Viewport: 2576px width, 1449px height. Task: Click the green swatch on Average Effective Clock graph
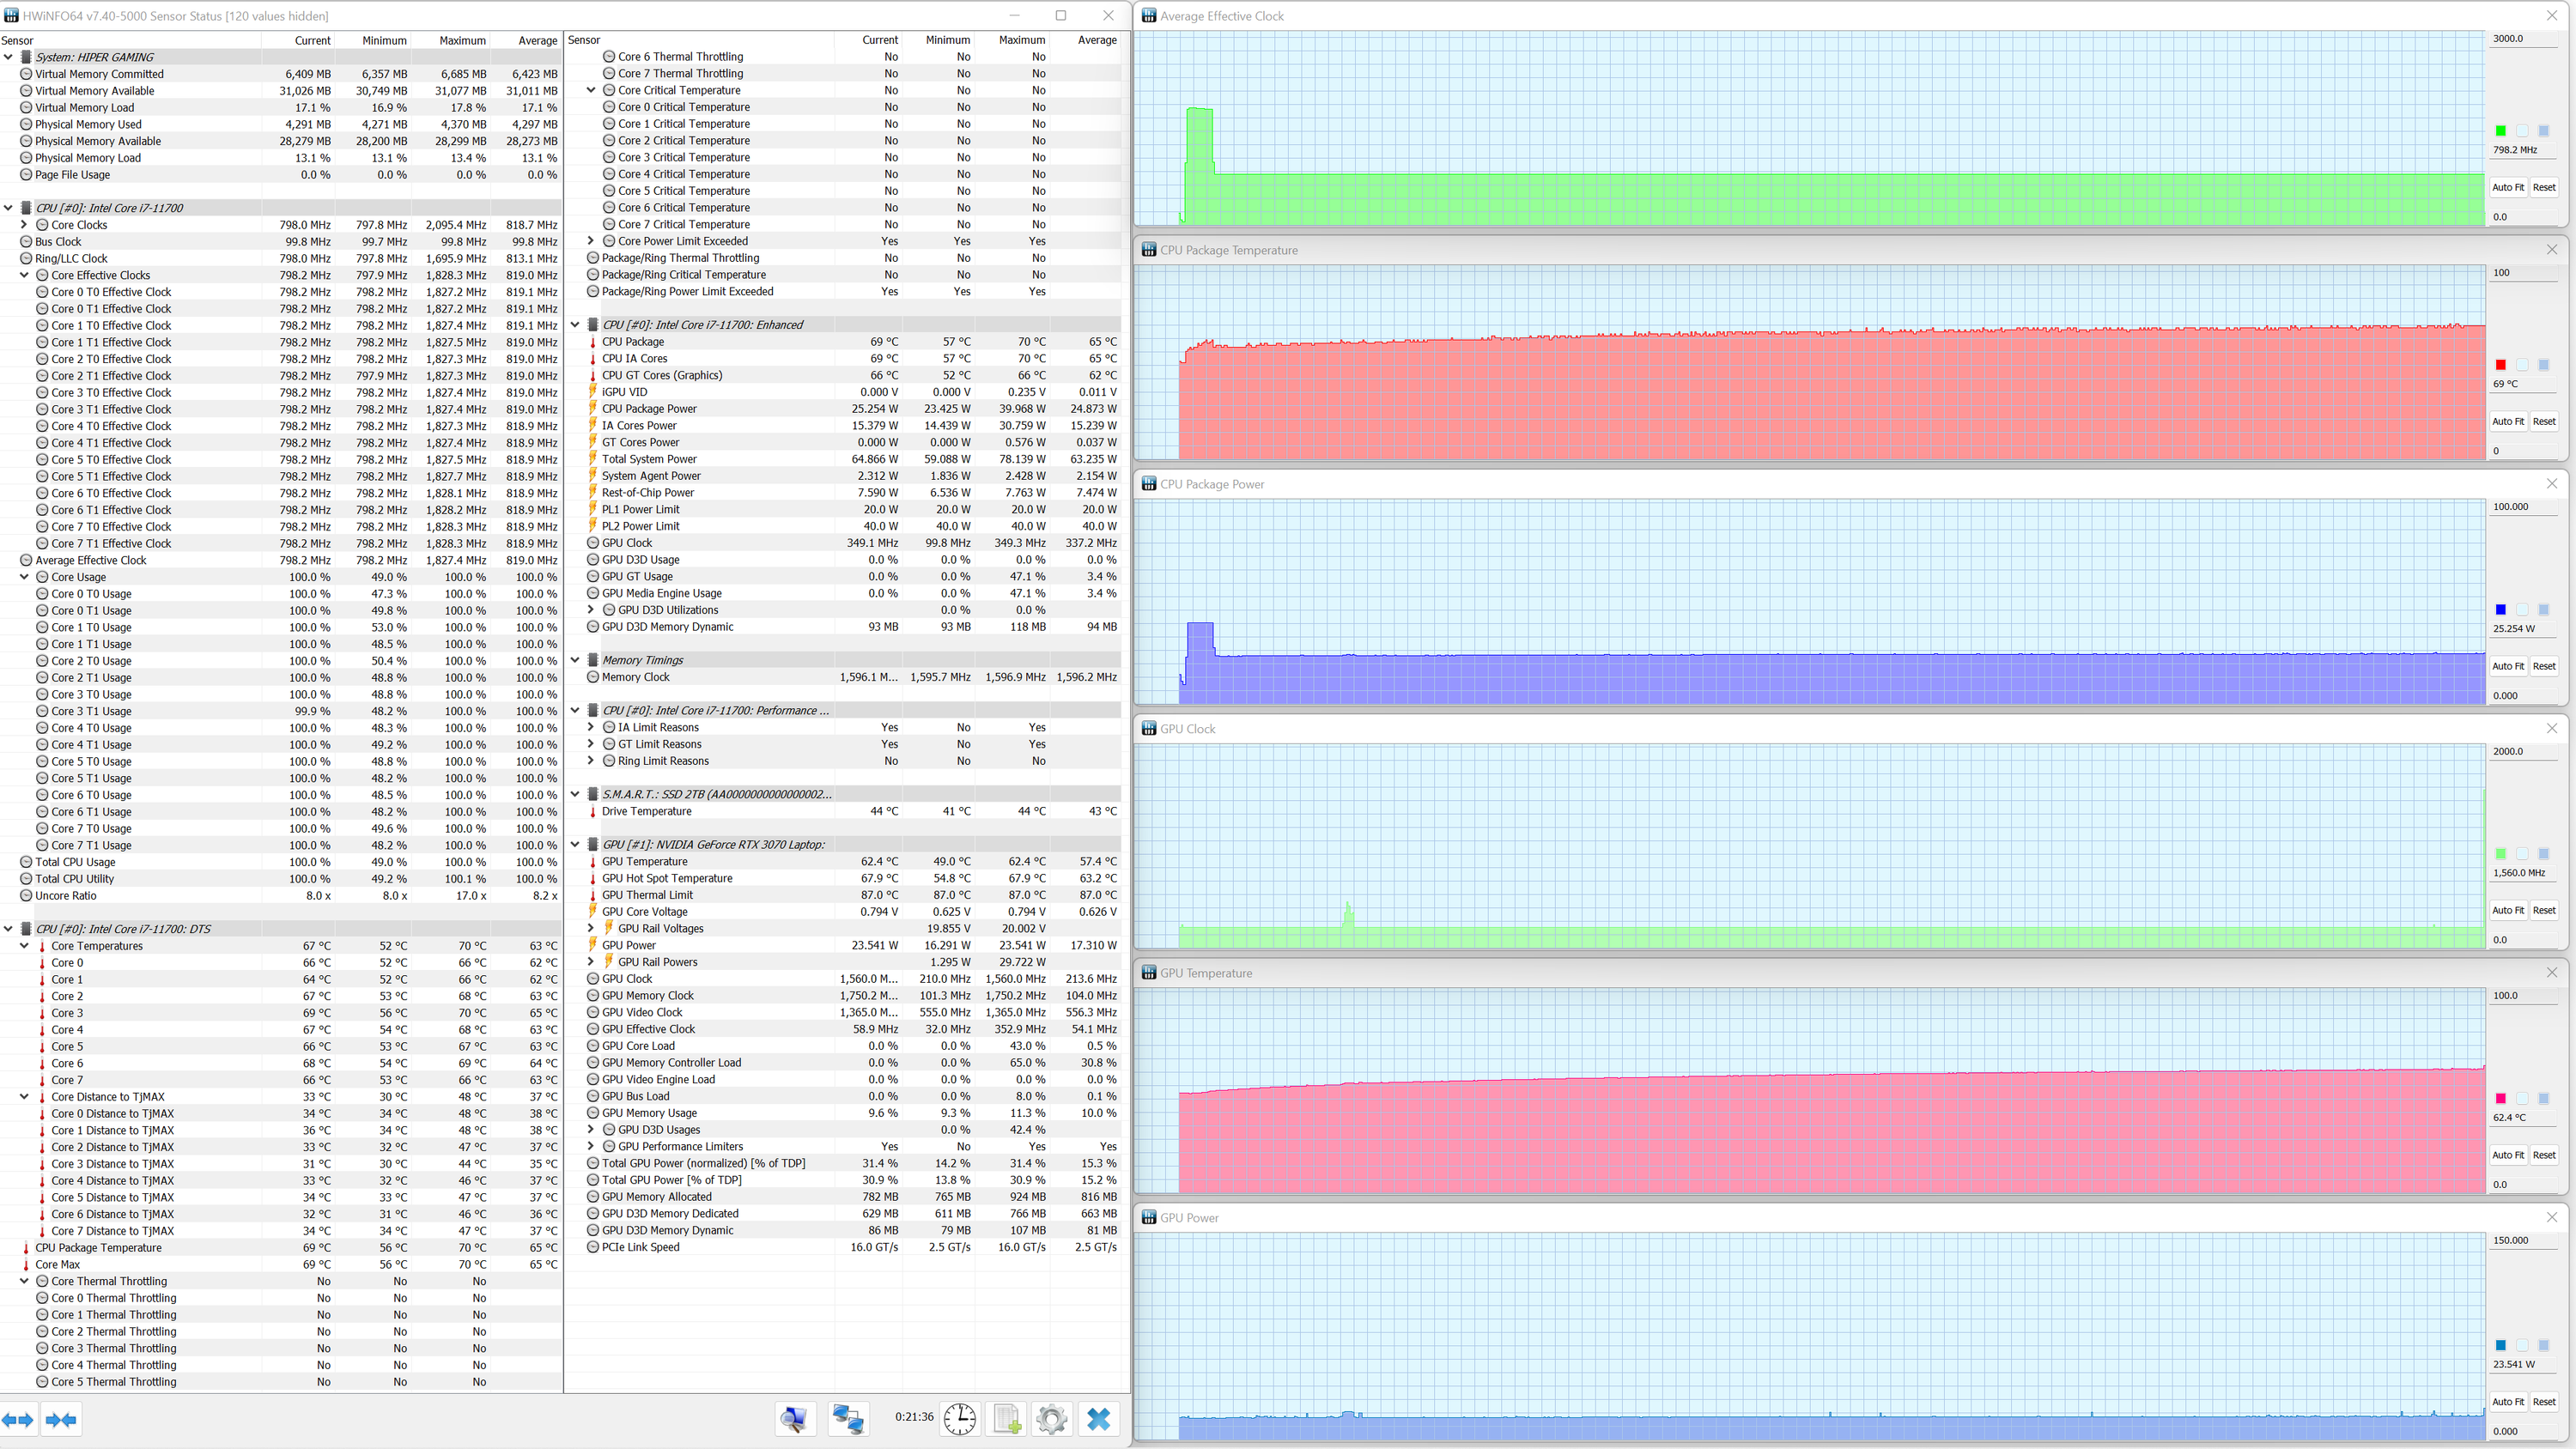click(x=2500, y=131)
